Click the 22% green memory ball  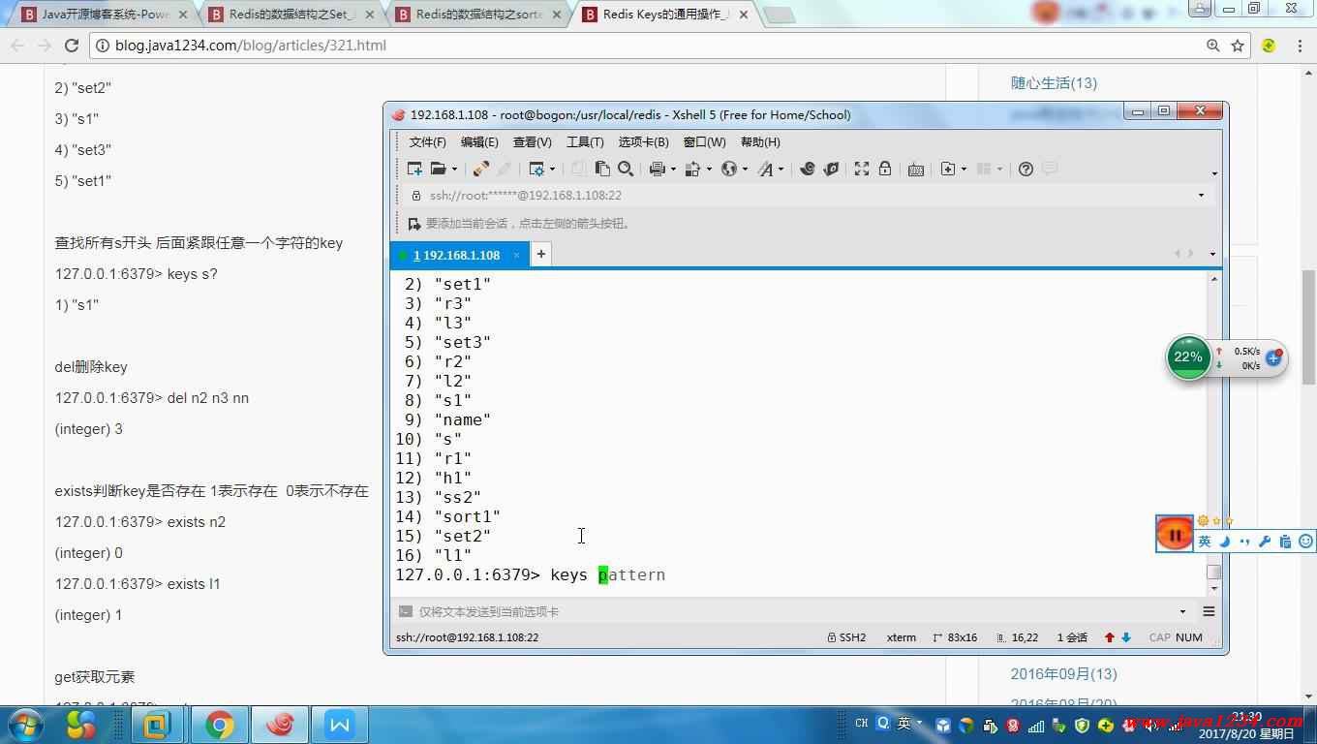point(1188,357)
